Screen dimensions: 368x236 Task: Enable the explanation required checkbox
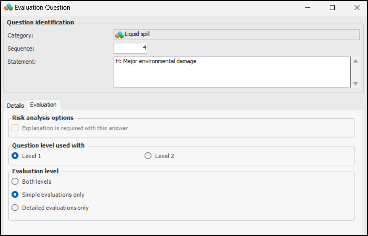(15, 128)
